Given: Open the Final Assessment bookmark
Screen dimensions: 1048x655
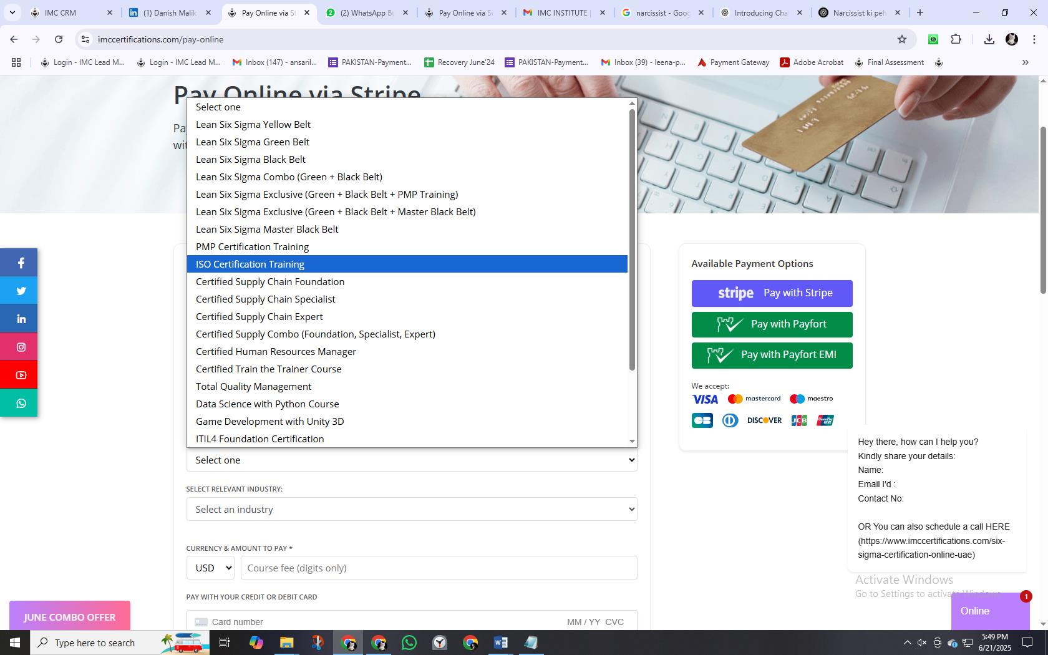Looking at the screenshot, I should 889,62.
